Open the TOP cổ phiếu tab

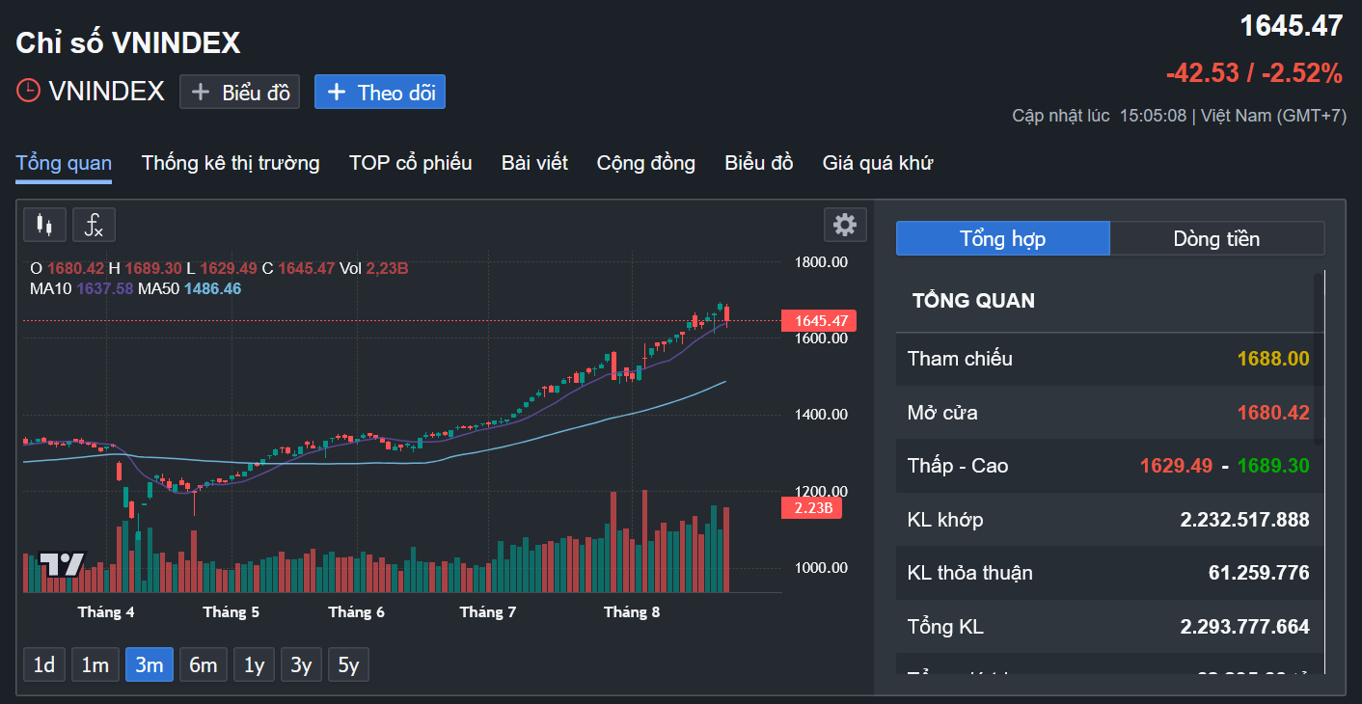click(410, 163)
